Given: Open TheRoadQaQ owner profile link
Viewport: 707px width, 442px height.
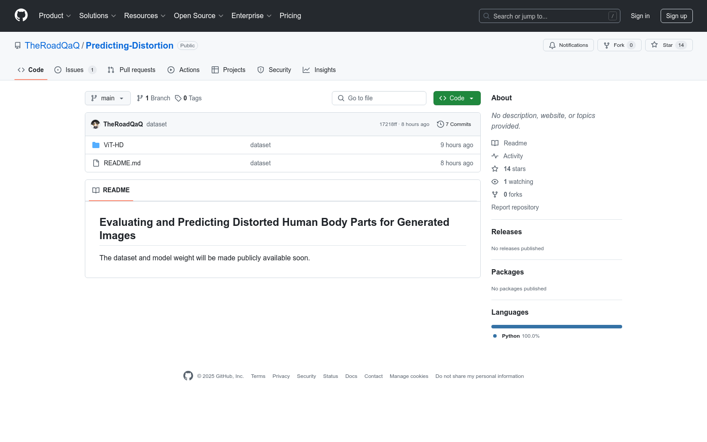Looking at the screenshot, I should pos(52,46).
